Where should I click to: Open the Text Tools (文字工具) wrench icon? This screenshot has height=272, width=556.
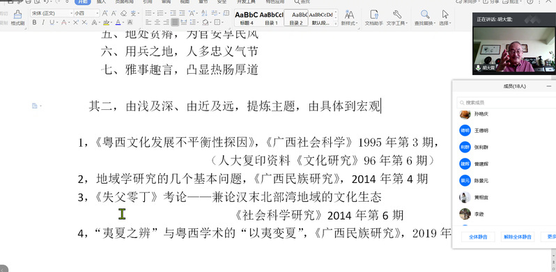click(396, 17)
